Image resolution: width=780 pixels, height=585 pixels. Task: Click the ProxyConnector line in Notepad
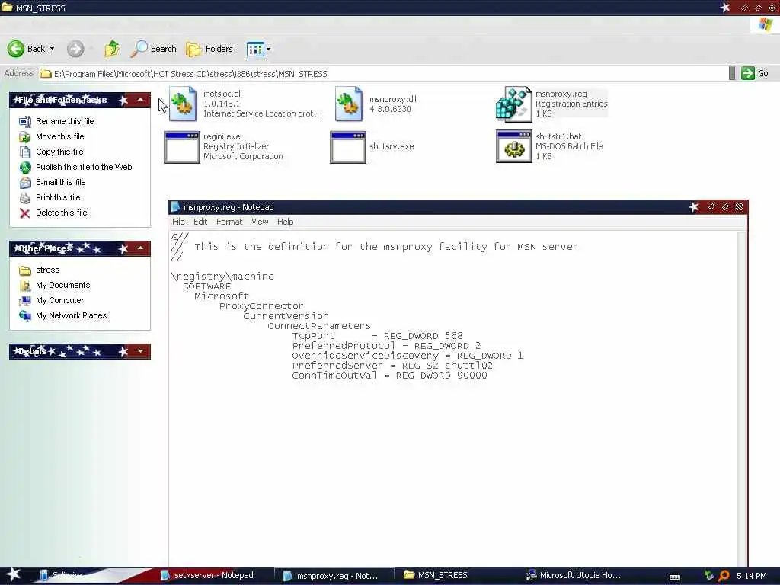coord(261,306)
